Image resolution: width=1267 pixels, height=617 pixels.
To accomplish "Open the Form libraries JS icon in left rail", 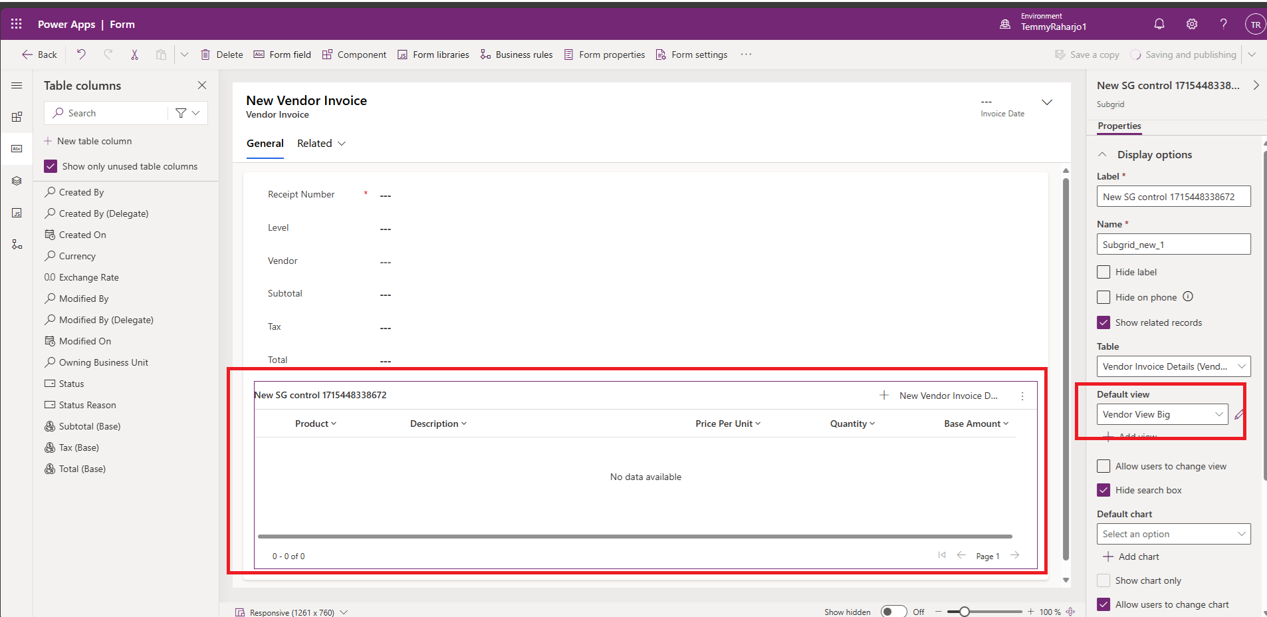I will tap(17, 213).
